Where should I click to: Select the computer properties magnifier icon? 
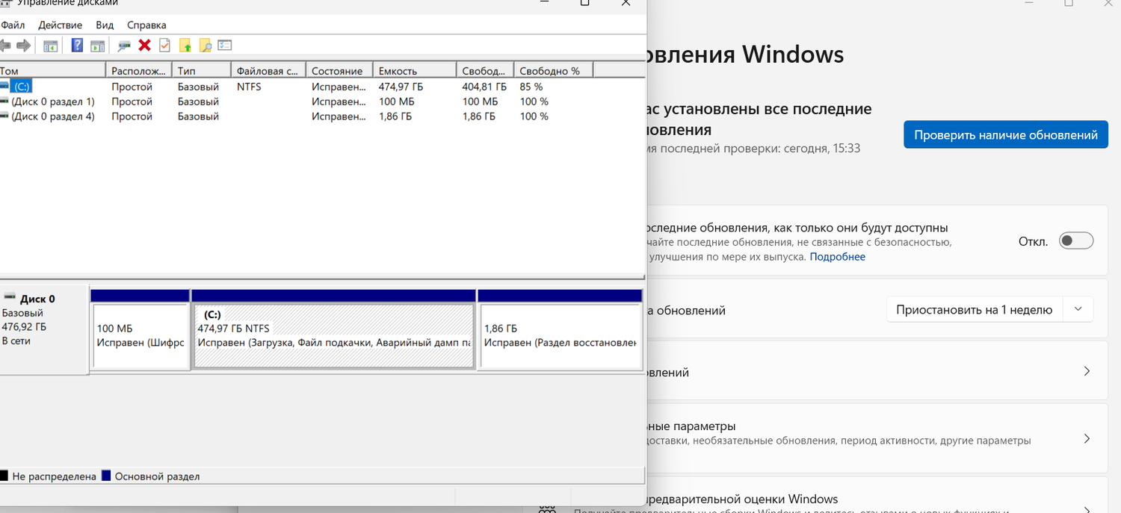(125, 45)
